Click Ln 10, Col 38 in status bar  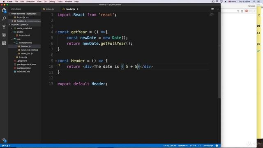[x=170, y=146]
